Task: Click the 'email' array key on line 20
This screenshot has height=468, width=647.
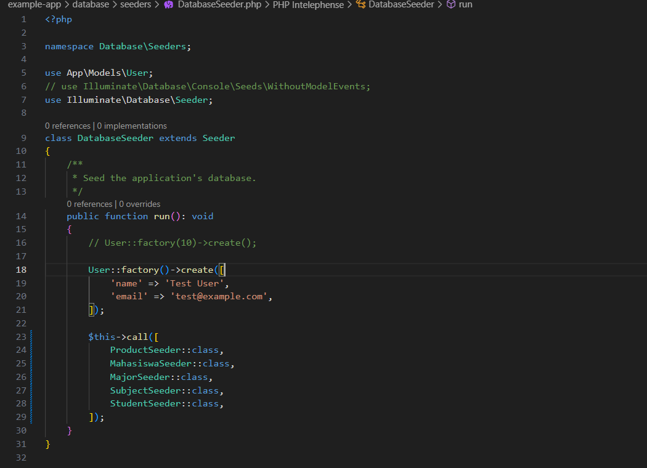Action: 129,296
